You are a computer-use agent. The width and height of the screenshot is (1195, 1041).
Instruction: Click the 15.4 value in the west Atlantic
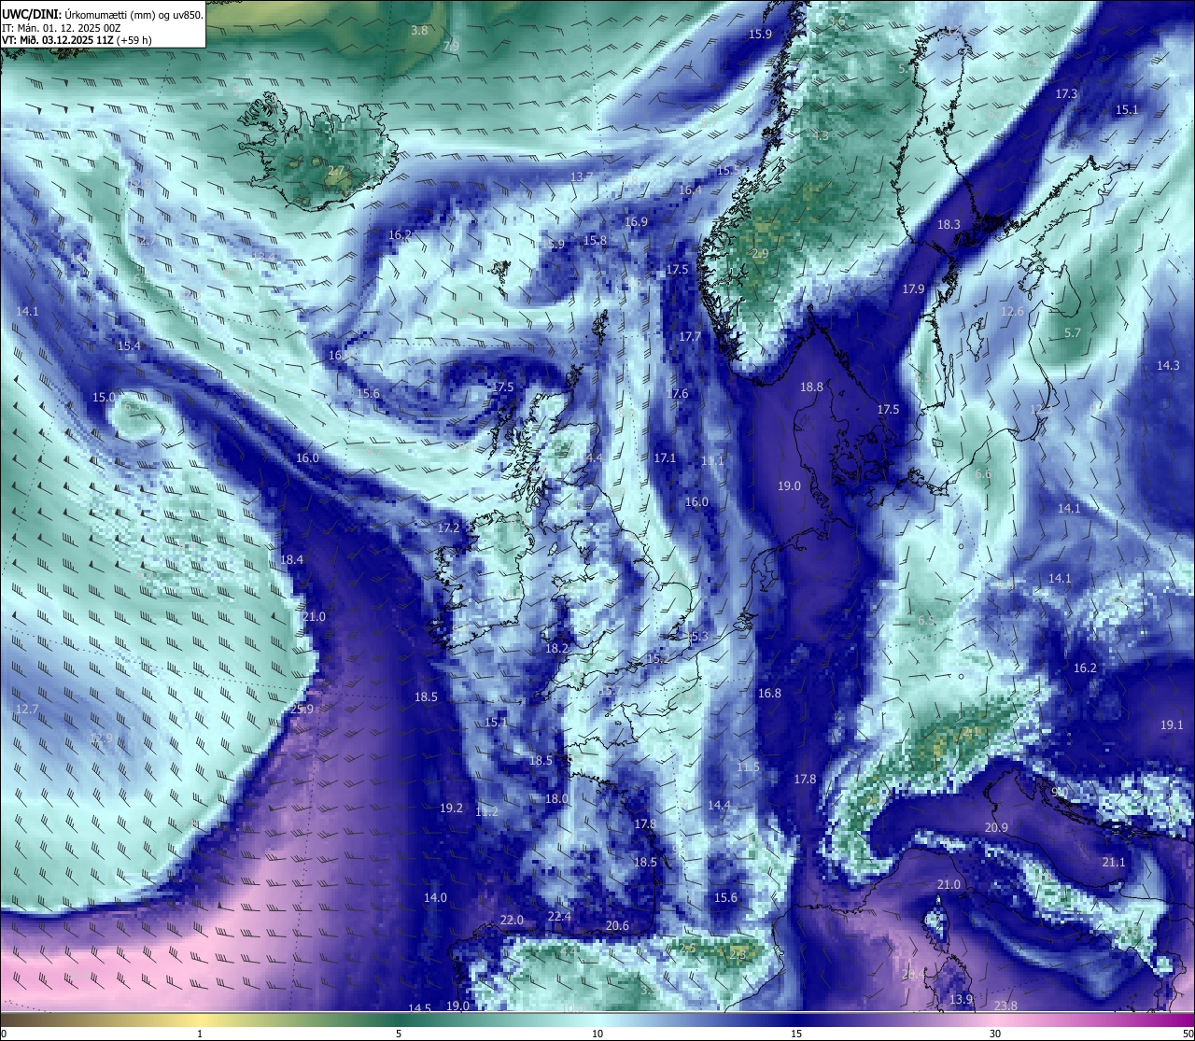[x=130, y=346]
